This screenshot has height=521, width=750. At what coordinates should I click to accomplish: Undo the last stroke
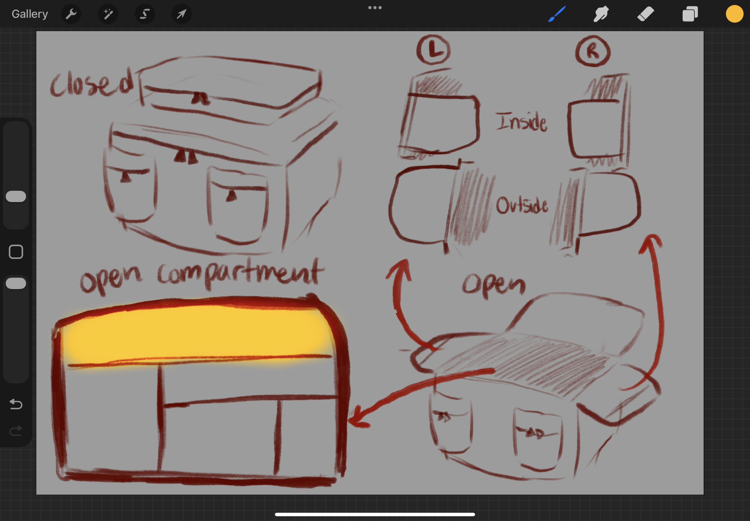tap(16, 404)
